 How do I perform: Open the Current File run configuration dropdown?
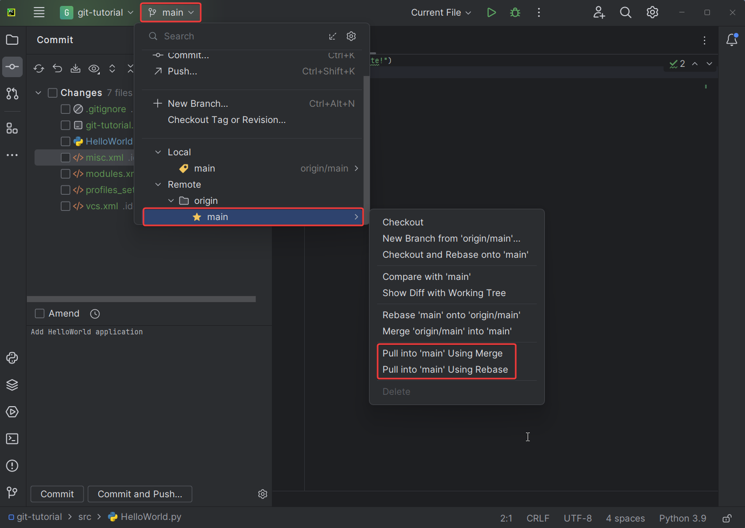click(441, 12)
